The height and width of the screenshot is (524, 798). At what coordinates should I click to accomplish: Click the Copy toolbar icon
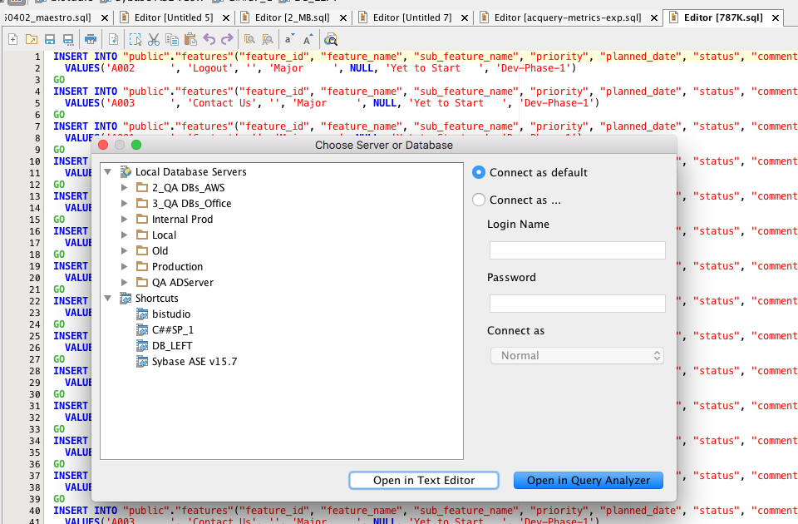[172, 39]
